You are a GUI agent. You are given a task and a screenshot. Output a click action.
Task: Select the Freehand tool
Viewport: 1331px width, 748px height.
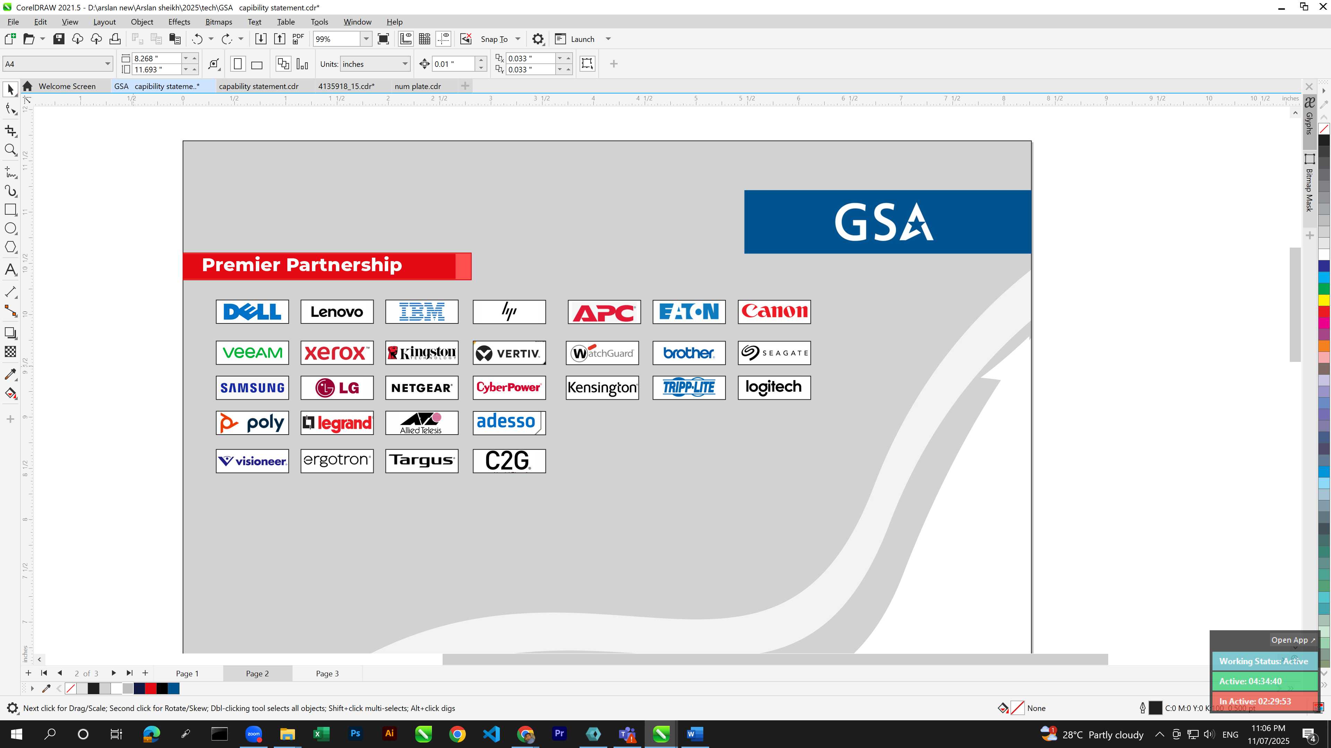pos(10,172)
